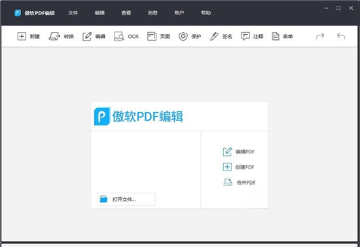Open the 消息 (Messages) menu
This screenshot has height=247, width=360.
[x=153, y=13]
